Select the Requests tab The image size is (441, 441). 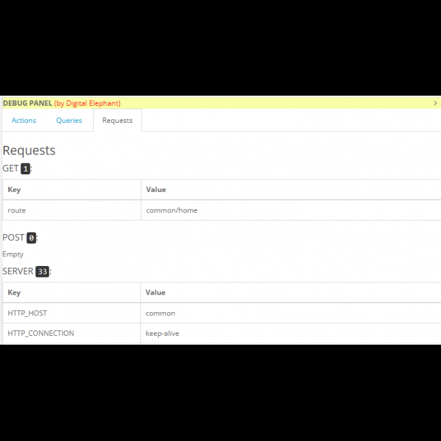point(117,120)
